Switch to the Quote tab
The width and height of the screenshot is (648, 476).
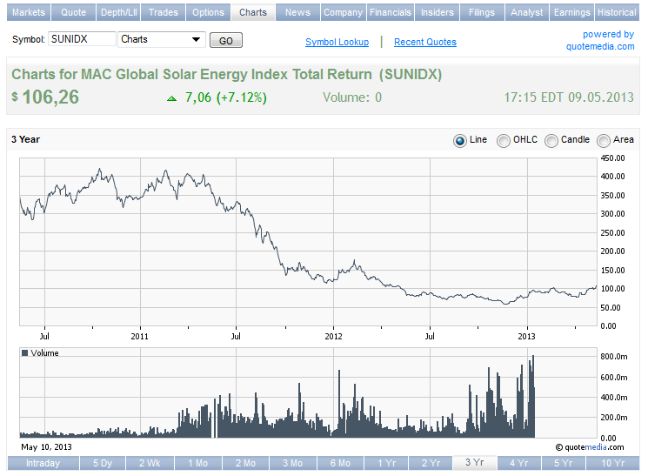tap(74, 12)
